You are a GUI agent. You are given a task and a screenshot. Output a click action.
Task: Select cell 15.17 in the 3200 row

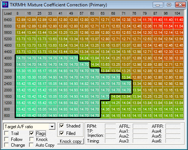point(42,71)
